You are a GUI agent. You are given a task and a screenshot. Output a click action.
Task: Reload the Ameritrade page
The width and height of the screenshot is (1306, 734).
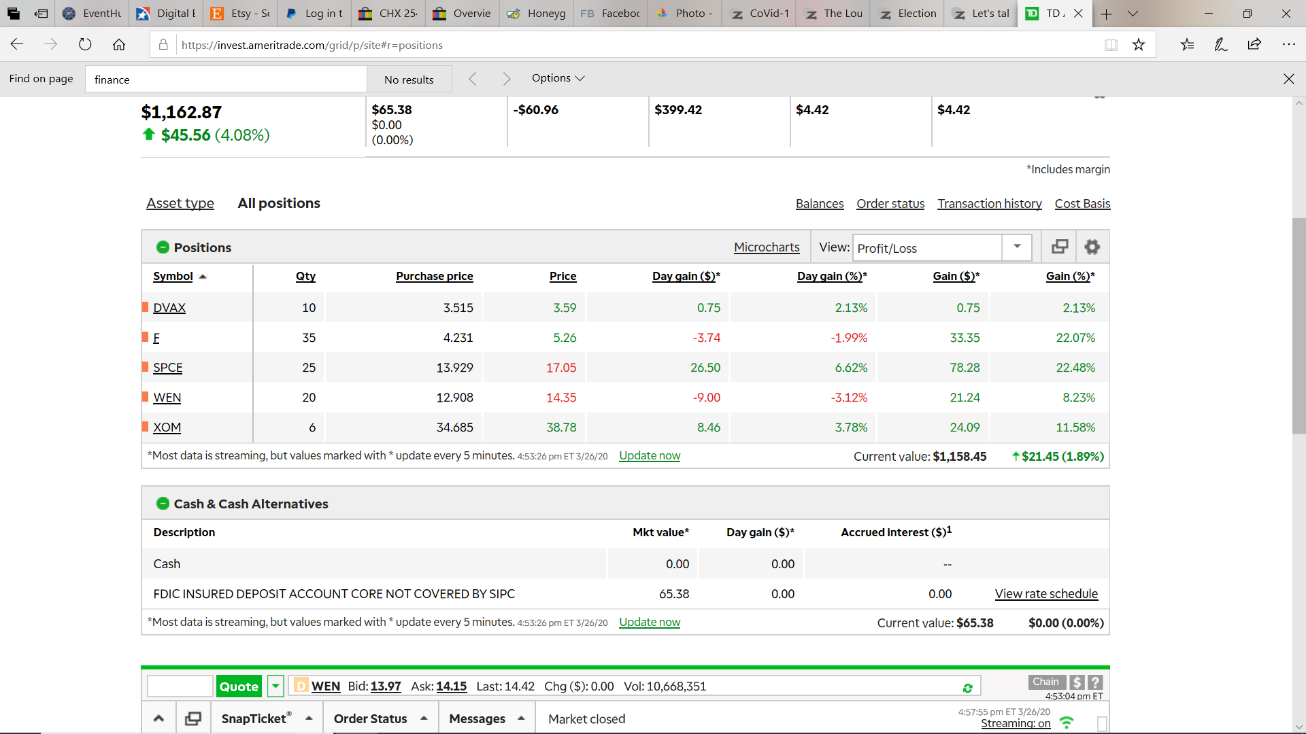coord(85,45)
